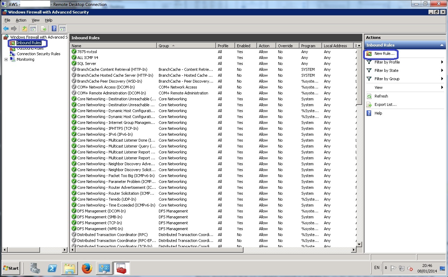448x277 pixels.
Task: Select rule DFS Management (WMI-In)
Action: [x=100, y=229]
